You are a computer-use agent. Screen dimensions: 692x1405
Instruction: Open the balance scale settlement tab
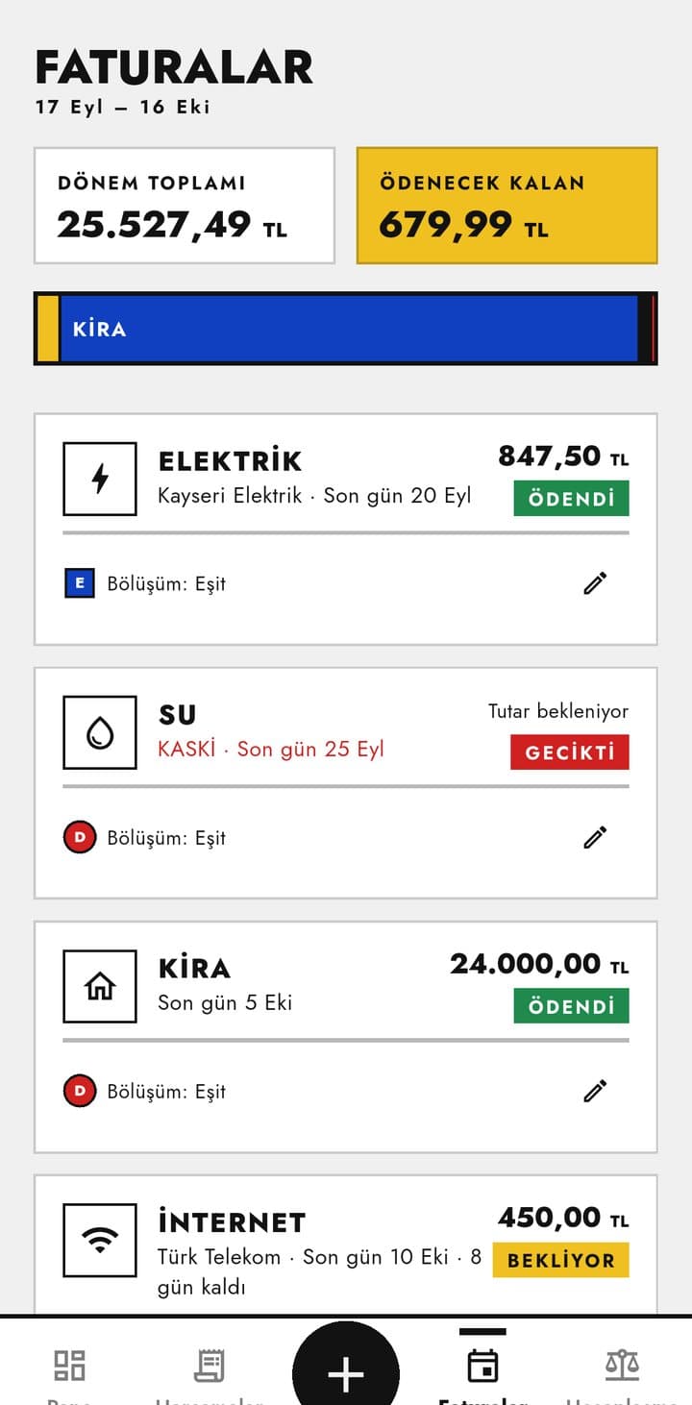click(x=622, y=1371)
